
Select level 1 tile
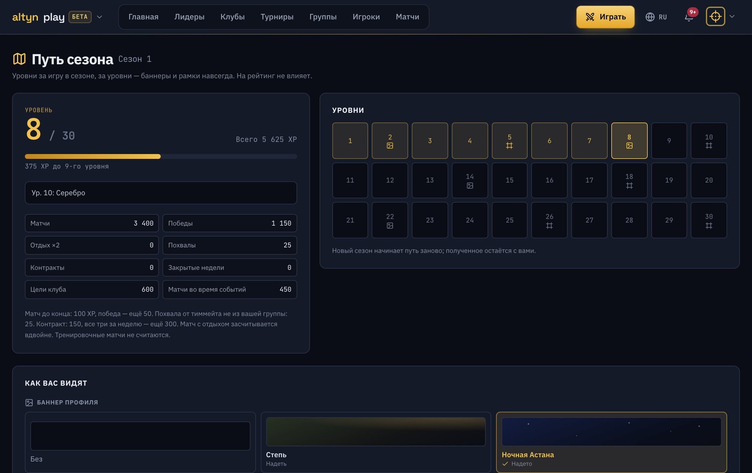350,140
